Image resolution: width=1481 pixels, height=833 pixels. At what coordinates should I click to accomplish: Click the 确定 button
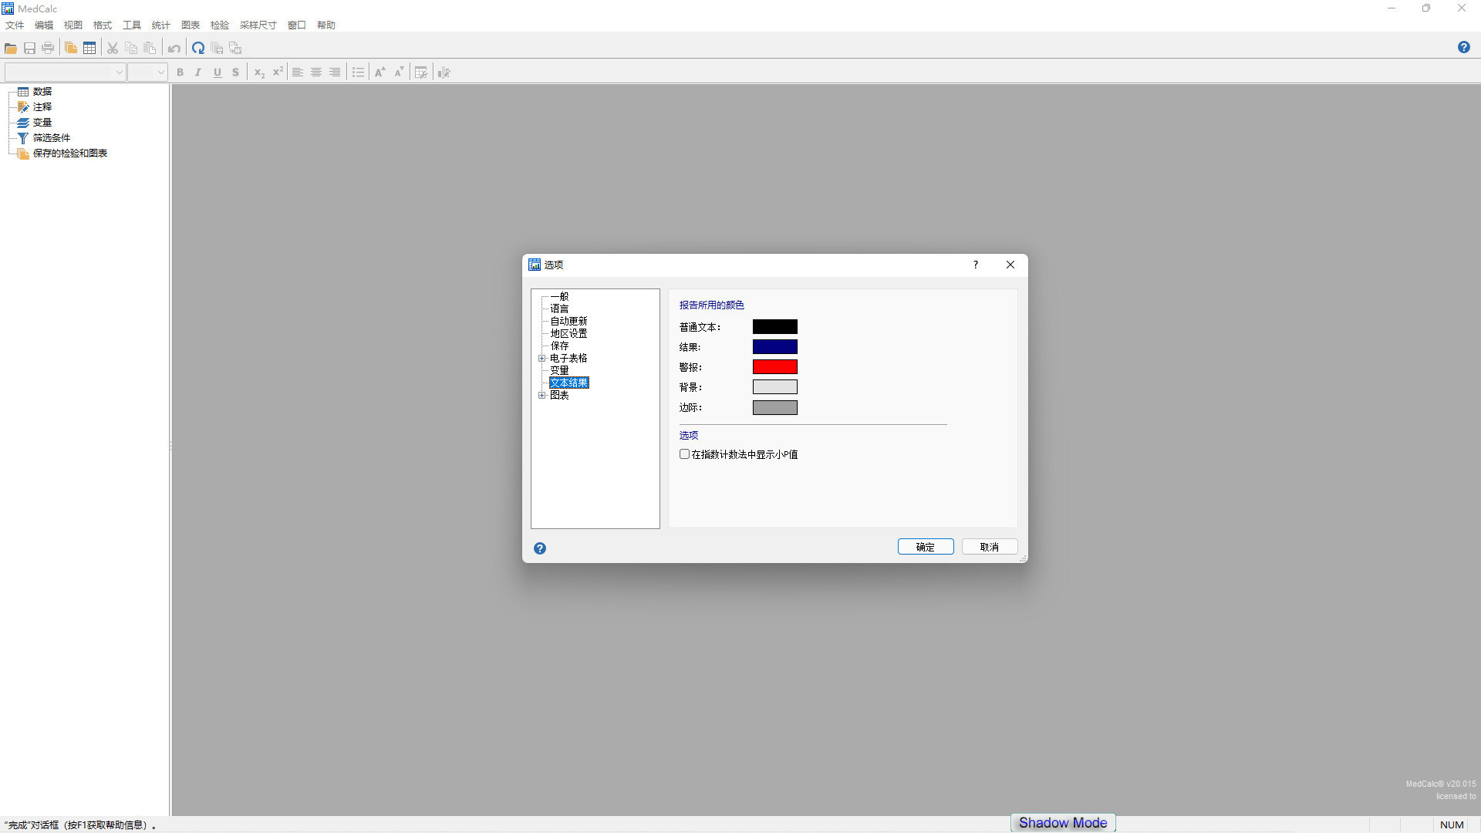pyautogui.click(x=925, y=547)
